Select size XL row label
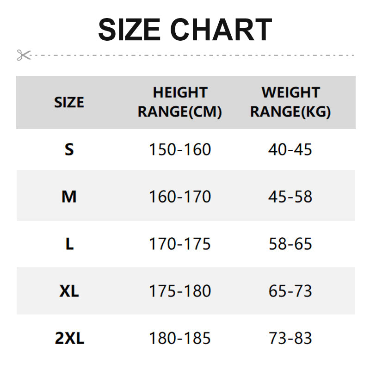The height and width of the screenshot is (370, 370). 69,291
